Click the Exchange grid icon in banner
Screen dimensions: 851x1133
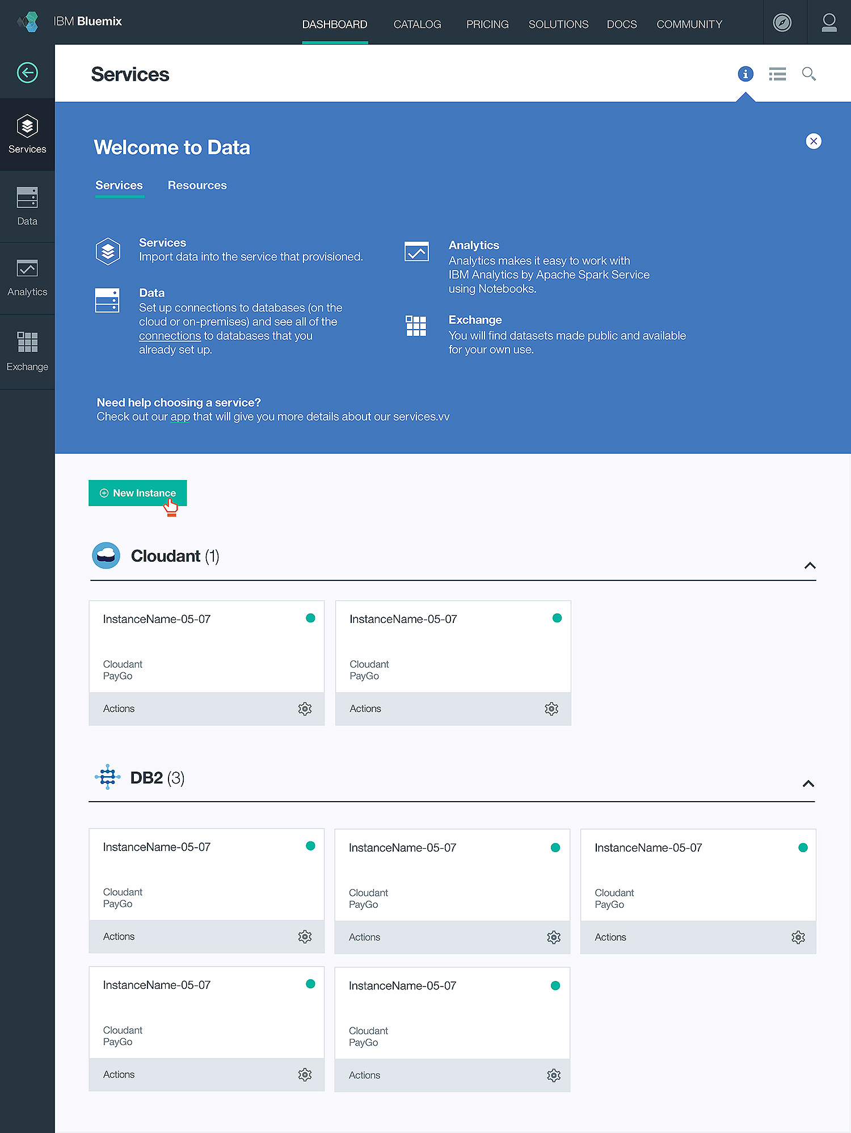[416, 326]
